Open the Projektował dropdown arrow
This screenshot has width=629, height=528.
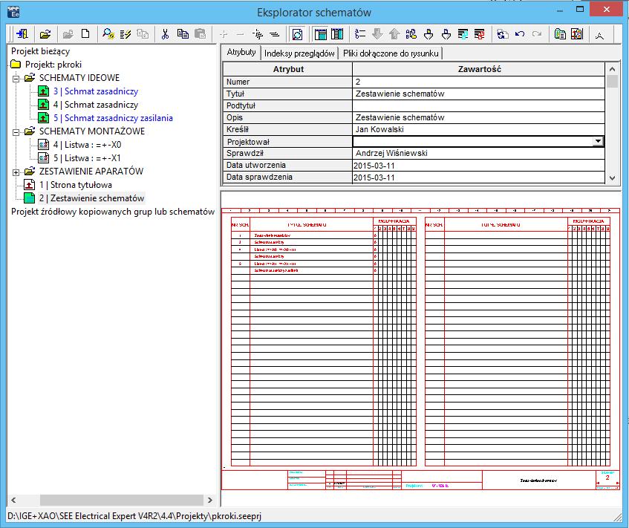[598, 141]
